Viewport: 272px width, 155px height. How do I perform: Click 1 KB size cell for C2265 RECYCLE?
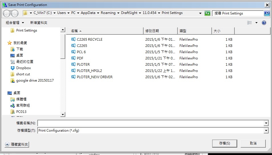tap(229, 40)
